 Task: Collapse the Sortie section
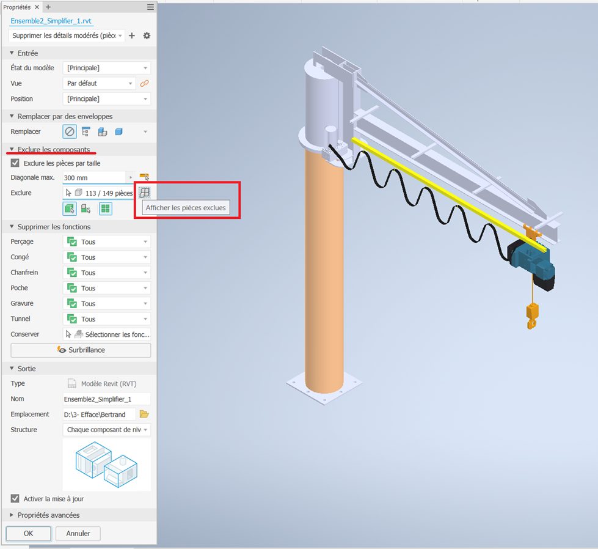point(12,369)
